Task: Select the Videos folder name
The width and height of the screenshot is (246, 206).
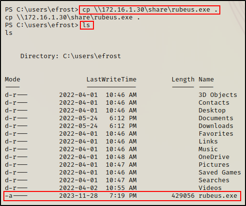Action: (210, 188)
